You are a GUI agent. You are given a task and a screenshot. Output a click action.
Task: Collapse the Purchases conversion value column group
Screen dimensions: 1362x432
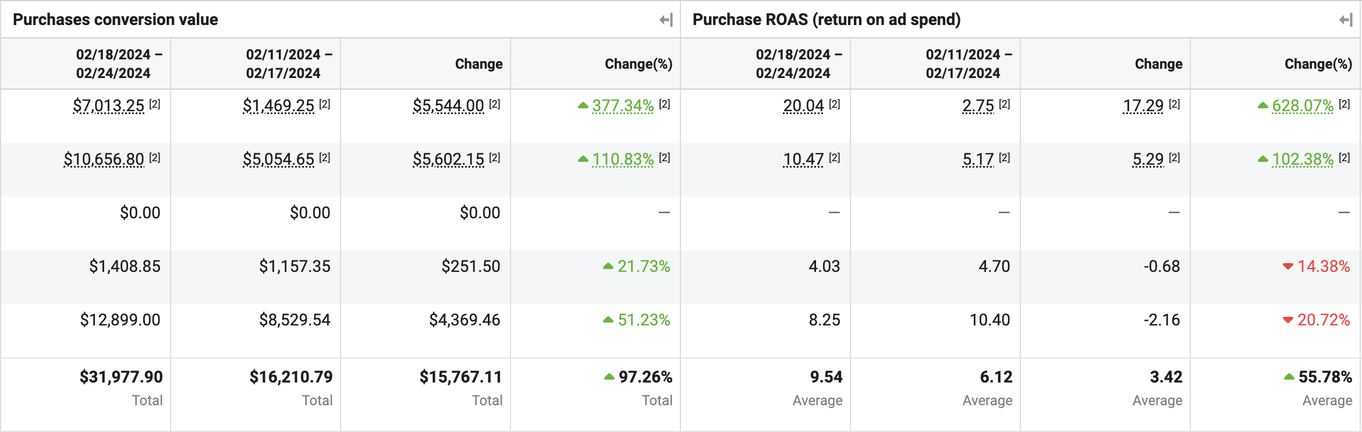click(666, 20)
